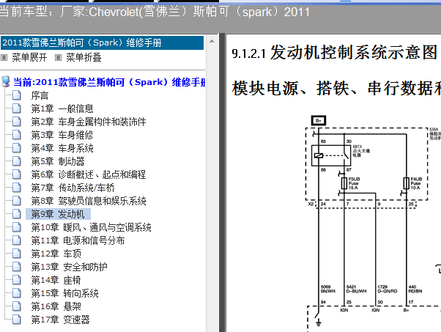
Task: Open 第8章 驾驶员信息和娱乐系统
Action: [89, 201]
